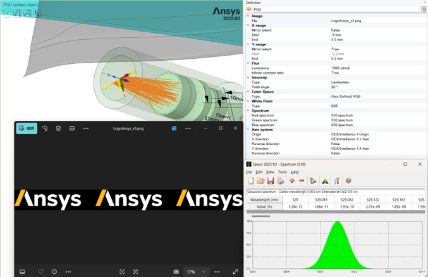The image size is (428, 277).
Task: Toggle Y direction Reverse direction False value
Action: (x=335, y=153)
